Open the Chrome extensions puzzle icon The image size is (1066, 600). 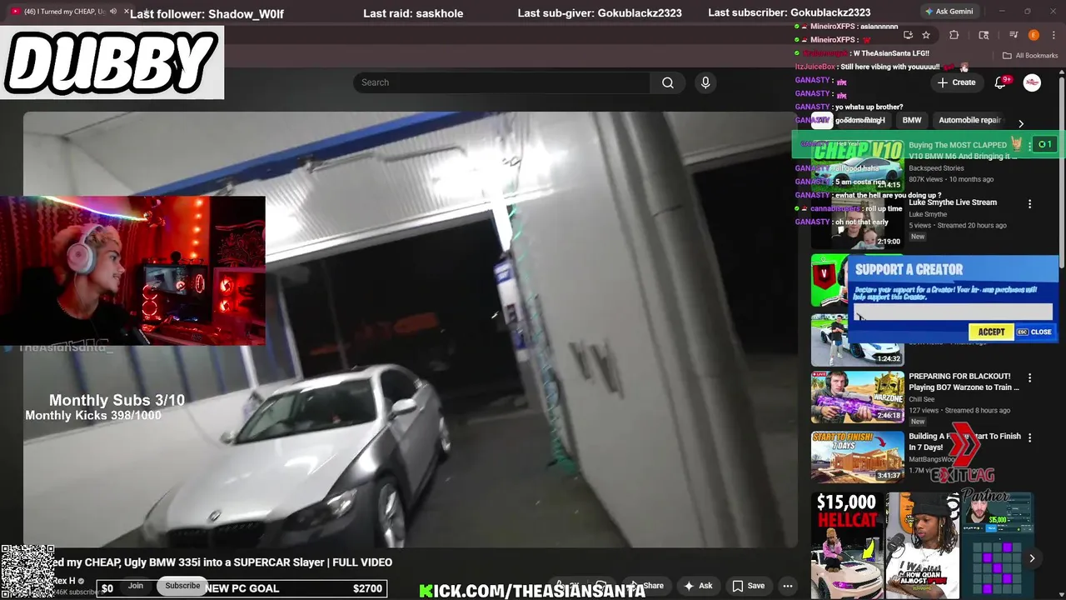click(954, 35)
